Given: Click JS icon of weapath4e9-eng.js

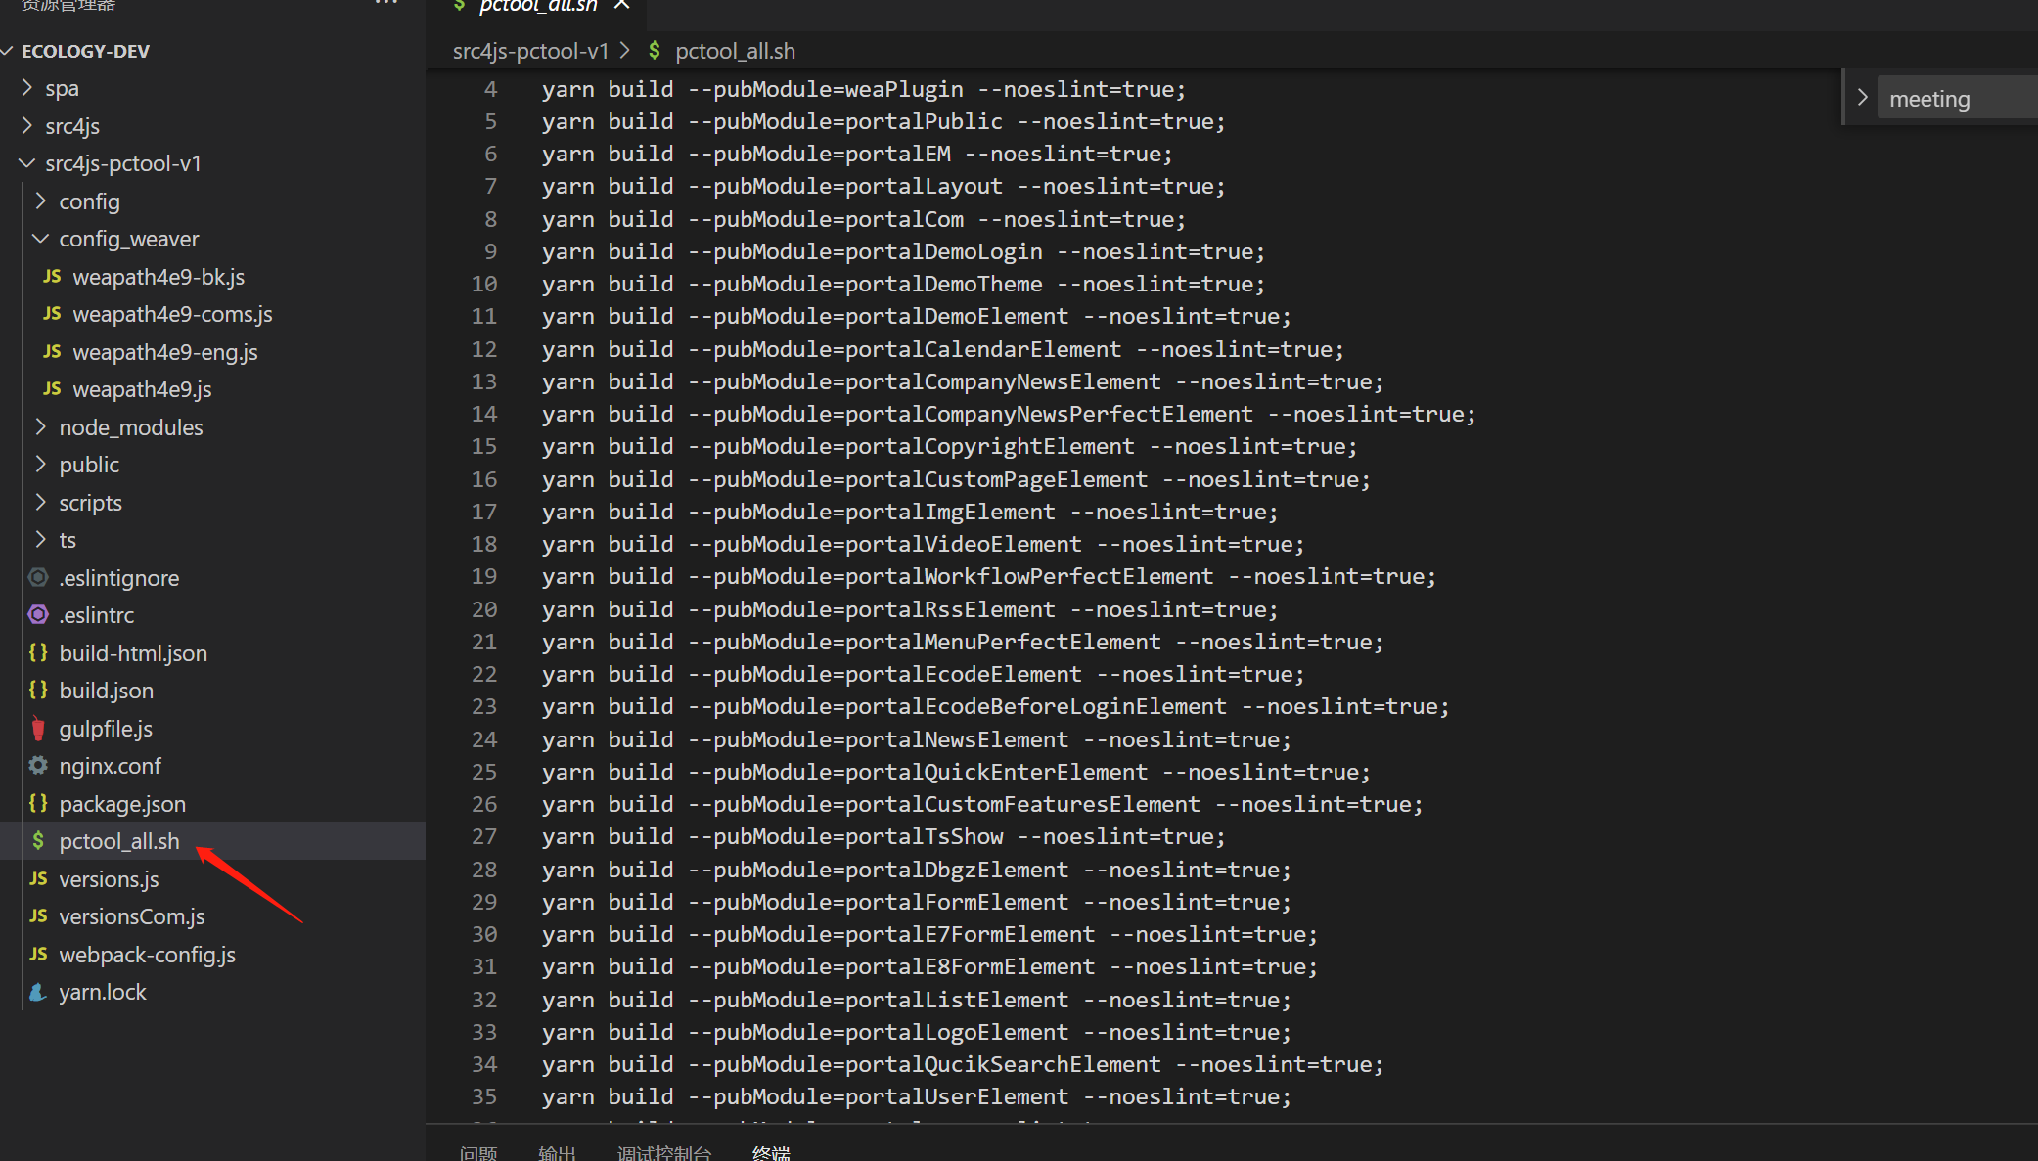Looking at the screenshot, I should click(52, 352).
